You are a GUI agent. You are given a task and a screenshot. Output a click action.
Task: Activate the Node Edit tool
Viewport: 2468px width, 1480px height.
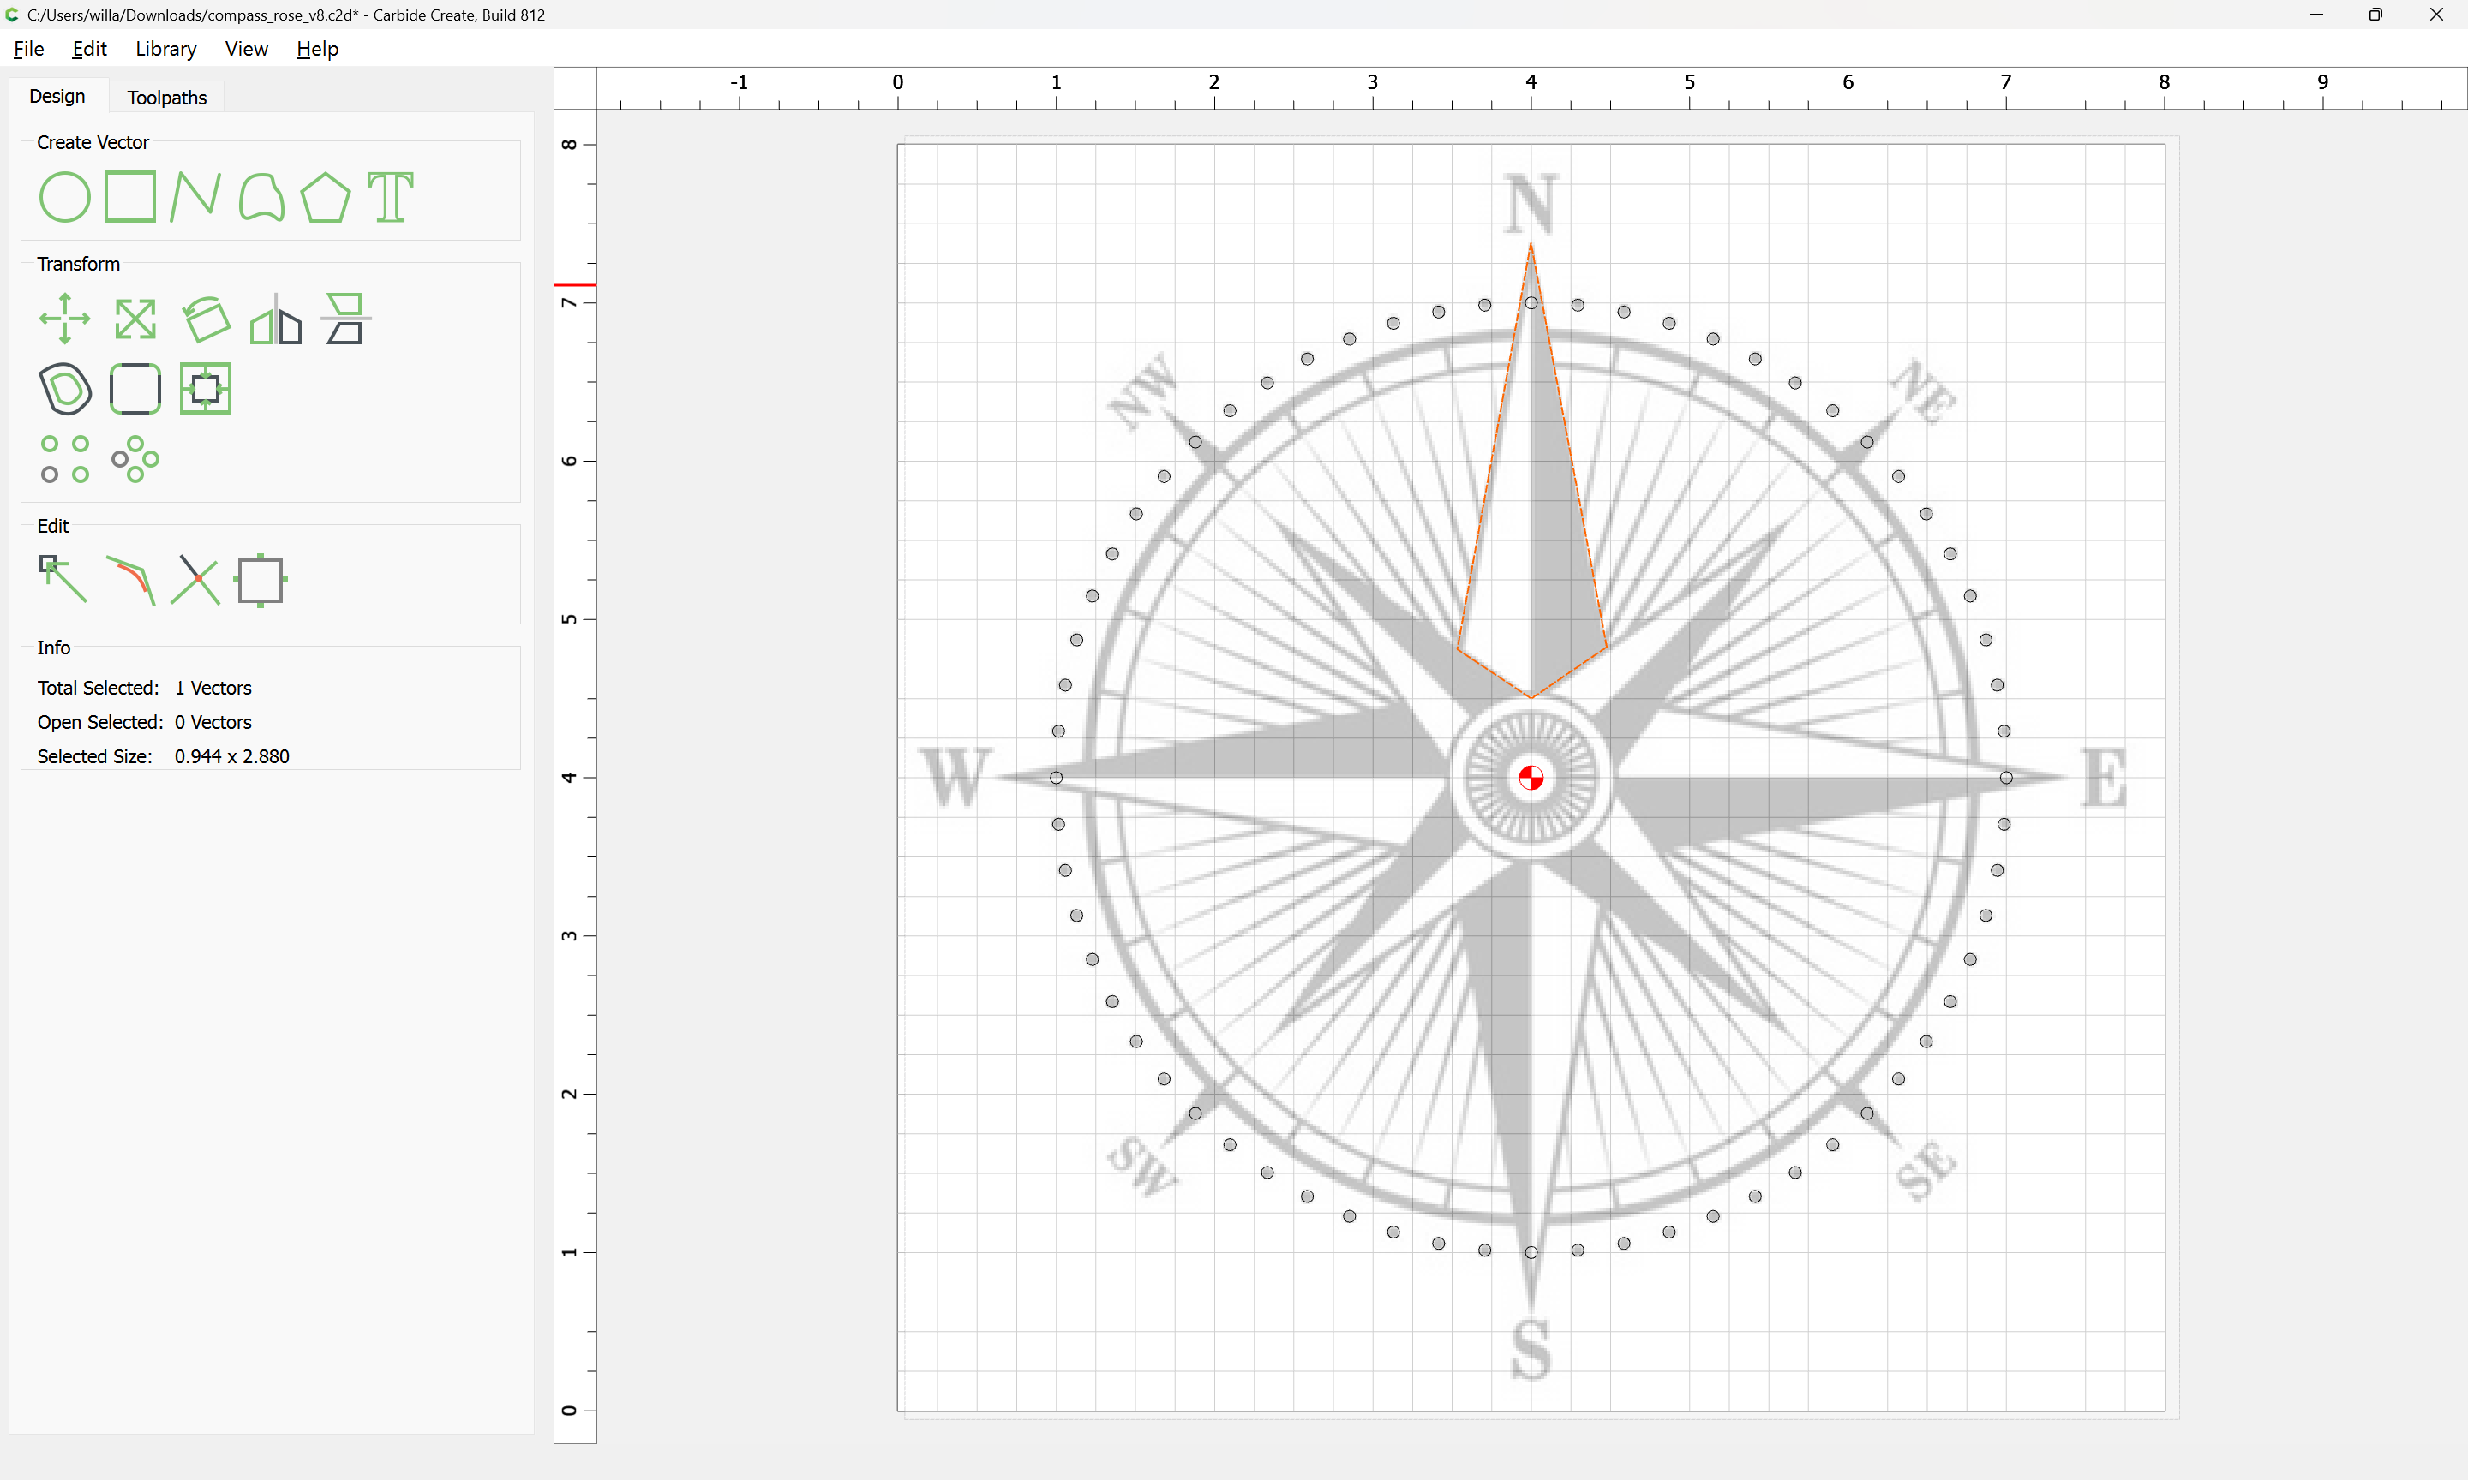pyautogui.click(x=63, y=580)
